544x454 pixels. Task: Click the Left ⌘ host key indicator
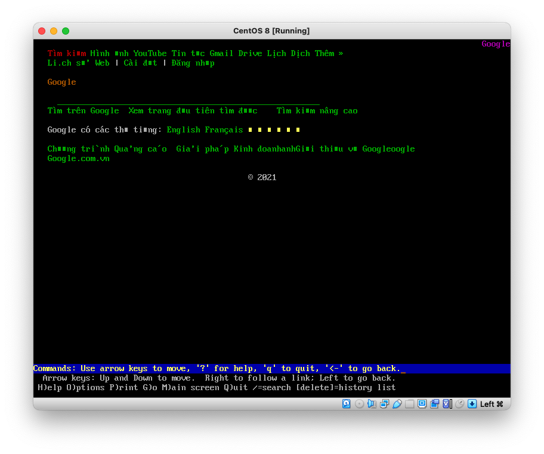(x=492, y=404)
